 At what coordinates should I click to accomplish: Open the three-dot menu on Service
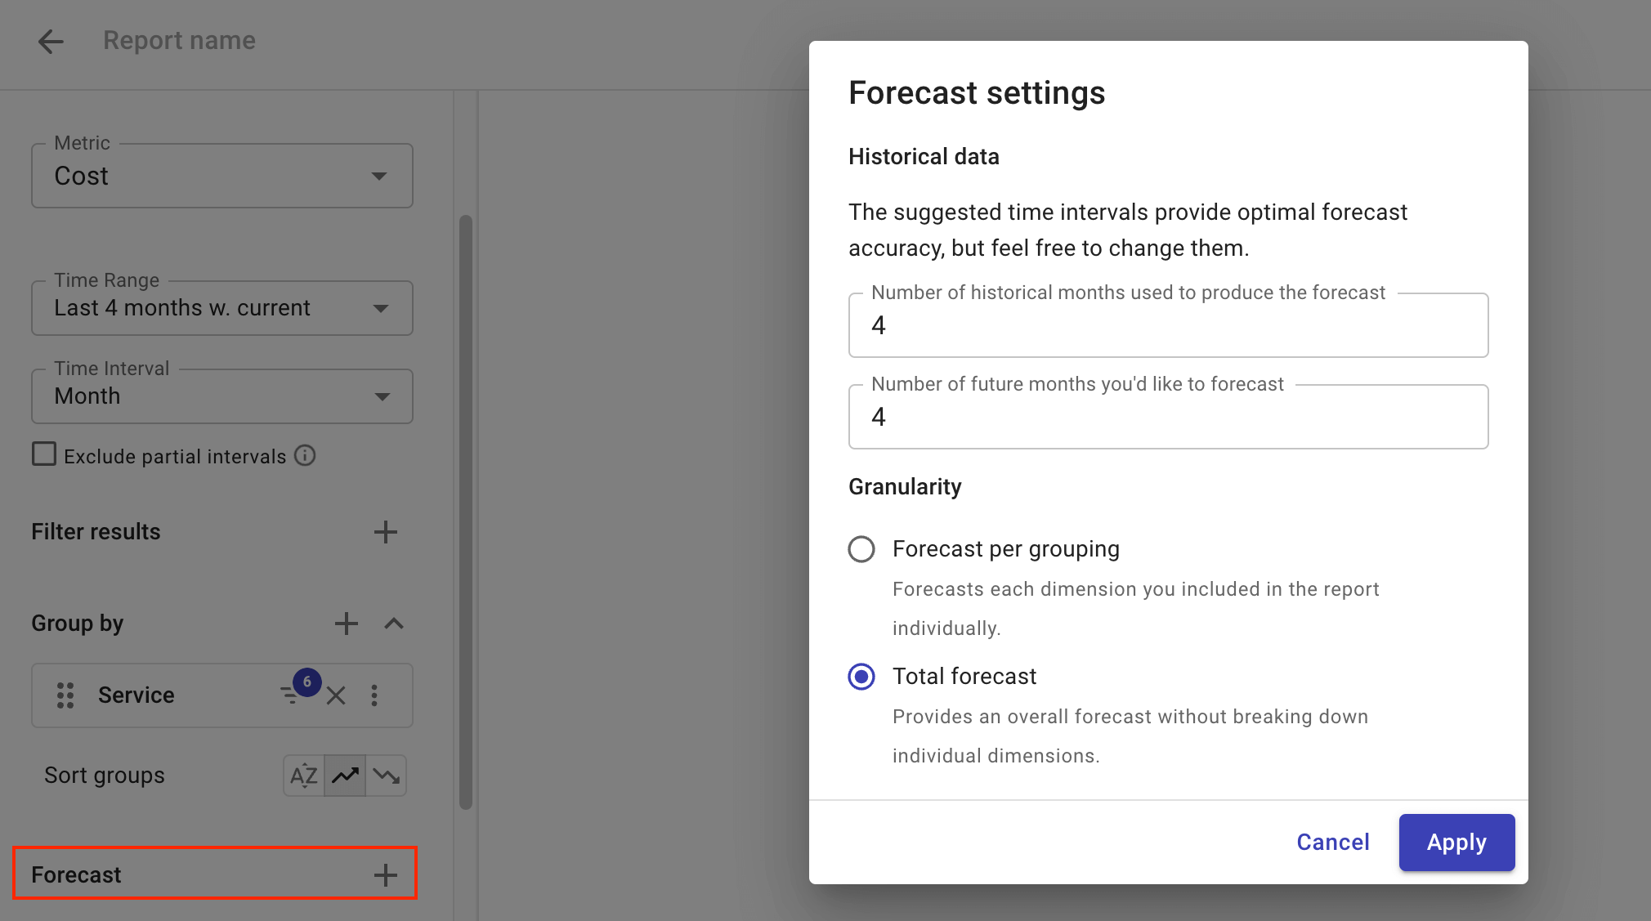(375, 695)
